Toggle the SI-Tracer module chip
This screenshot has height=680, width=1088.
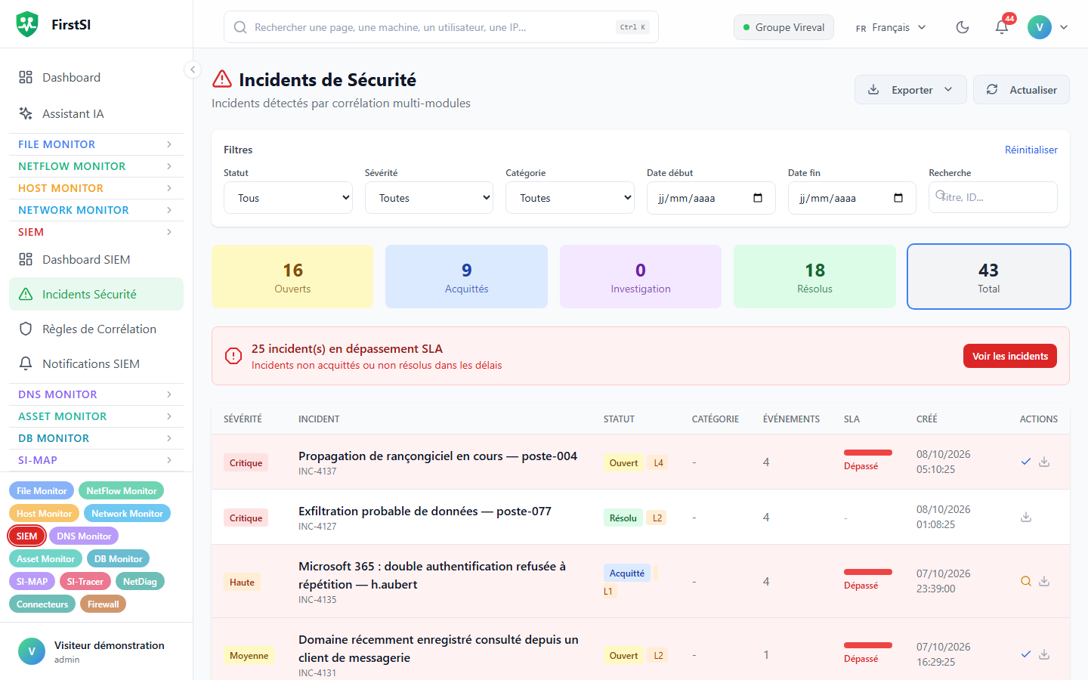tap(85, 581)
